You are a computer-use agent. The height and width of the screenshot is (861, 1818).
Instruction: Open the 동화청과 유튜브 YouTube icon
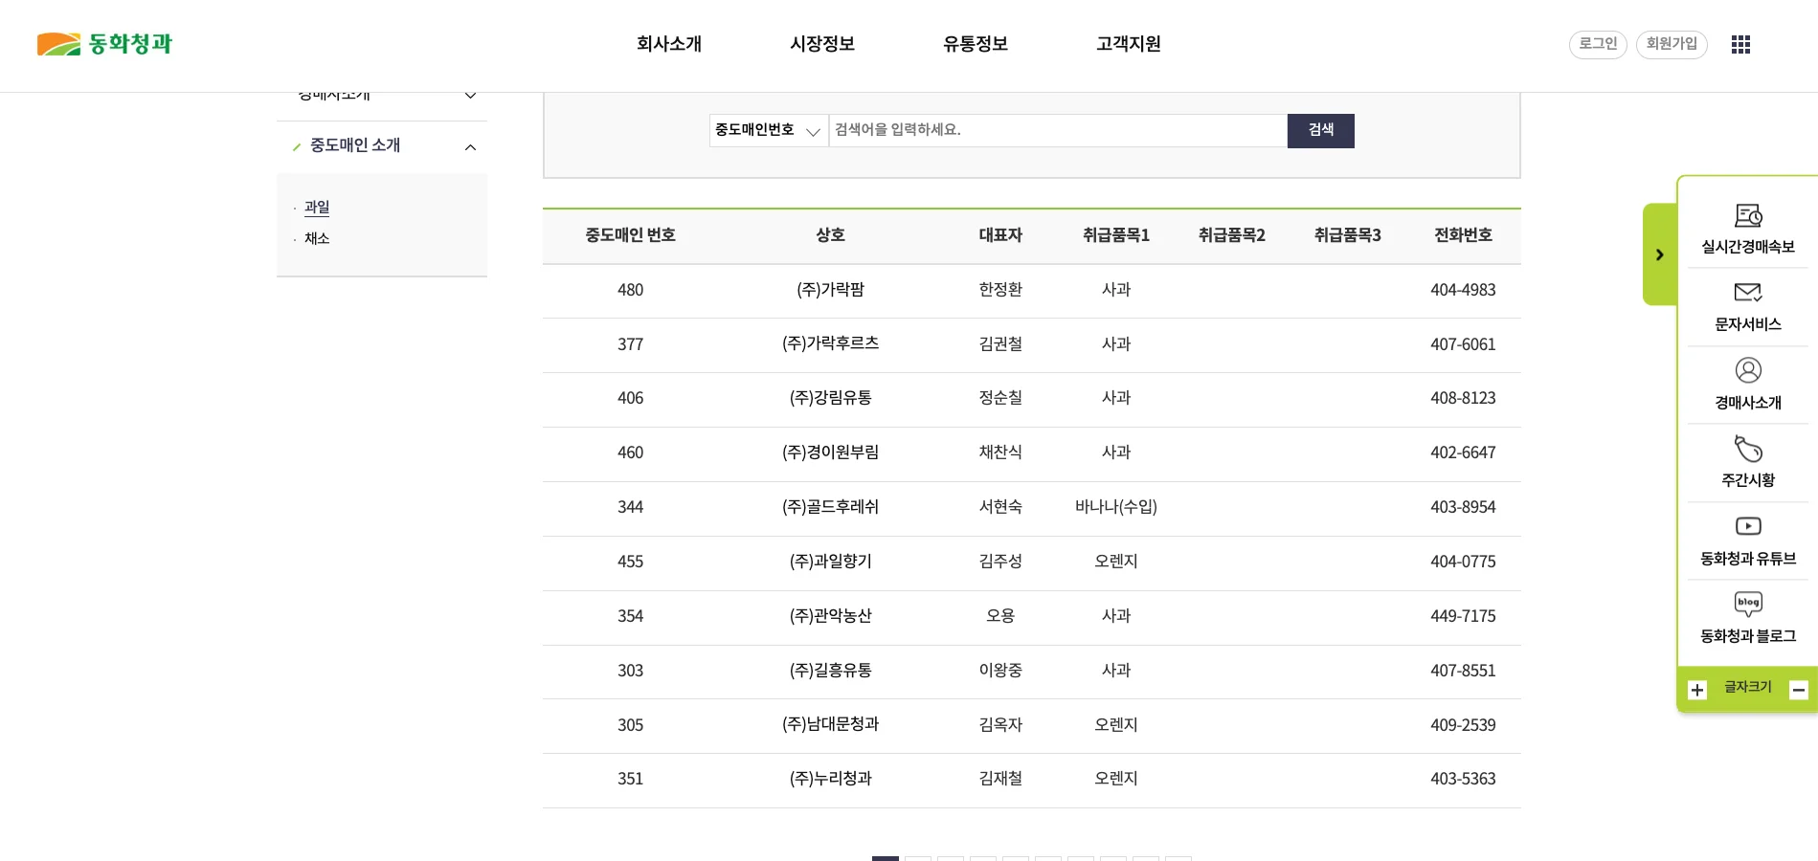[1747, 541]
